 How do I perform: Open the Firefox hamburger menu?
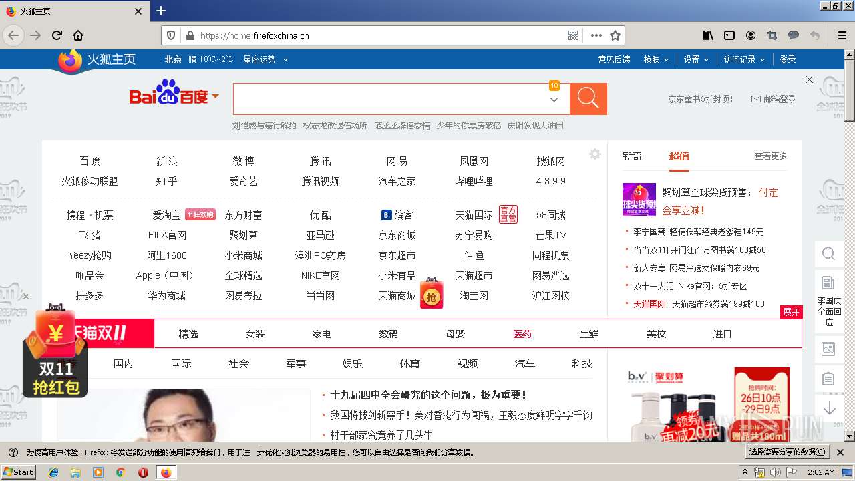pos(842,35)
